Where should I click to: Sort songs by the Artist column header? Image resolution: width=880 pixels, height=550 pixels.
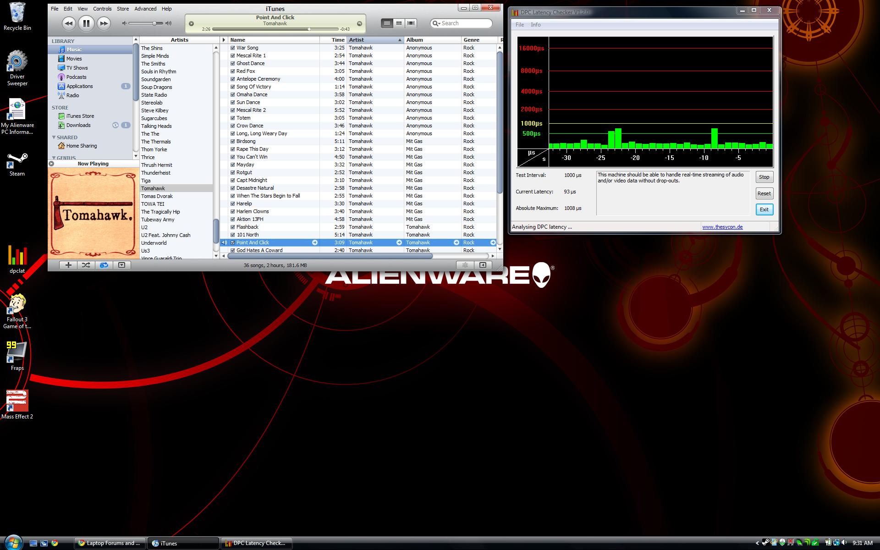click(375, 40)
